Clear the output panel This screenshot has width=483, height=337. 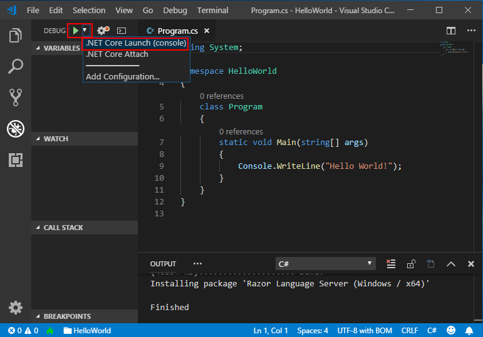click(391, 264)
